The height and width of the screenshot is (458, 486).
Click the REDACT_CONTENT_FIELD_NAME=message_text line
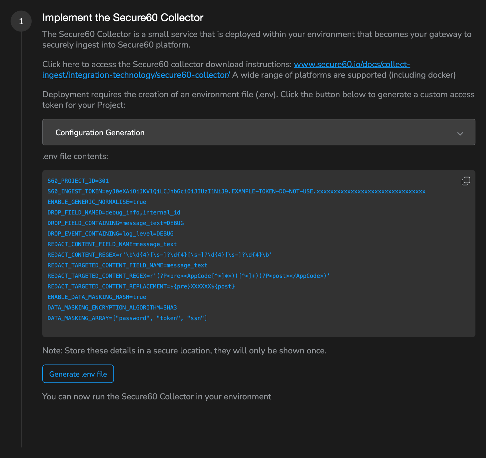click(112, 244)
